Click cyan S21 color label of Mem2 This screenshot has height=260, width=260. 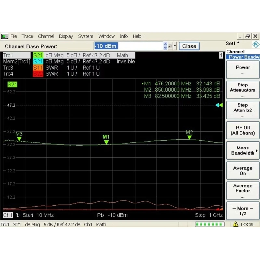pyautogui.click(x=38, y=61)
